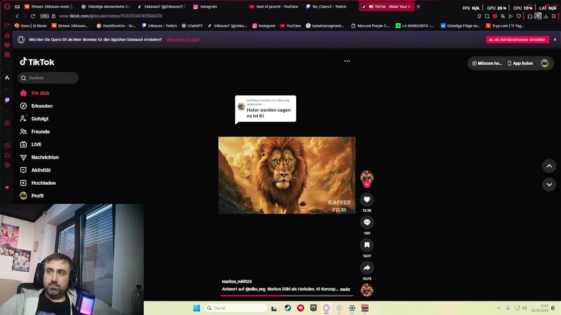Open Twitch in the Opera GX sidebar
The image size is (561, 315).
[7, 100]
